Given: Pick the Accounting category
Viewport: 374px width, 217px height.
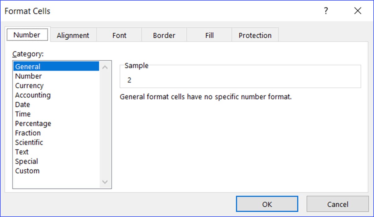Looking at the screenshot, I should click(33, 95).
